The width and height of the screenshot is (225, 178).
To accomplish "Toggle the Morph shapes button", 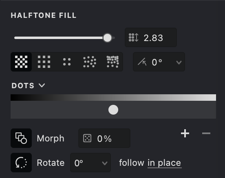I will [21, 138].
